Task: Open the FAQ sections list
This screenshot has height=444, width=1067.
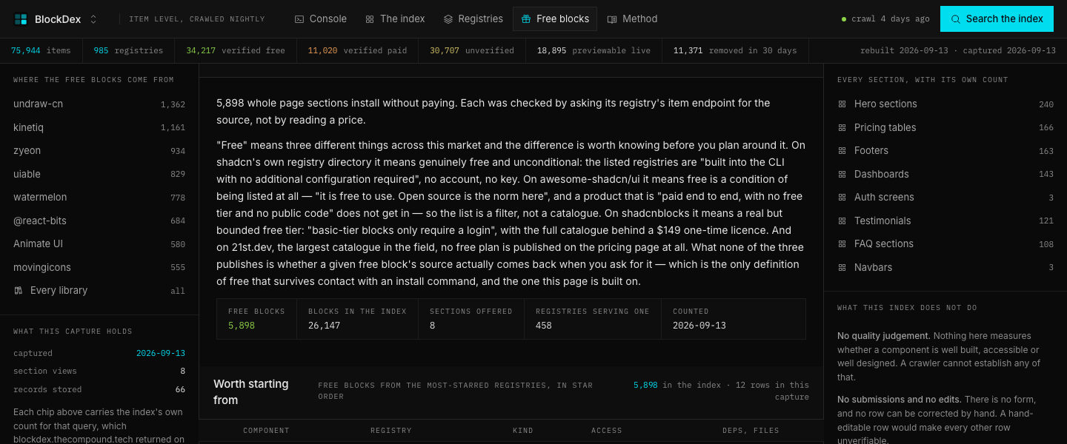Action: pyautogui.click(x=945, y=244)
